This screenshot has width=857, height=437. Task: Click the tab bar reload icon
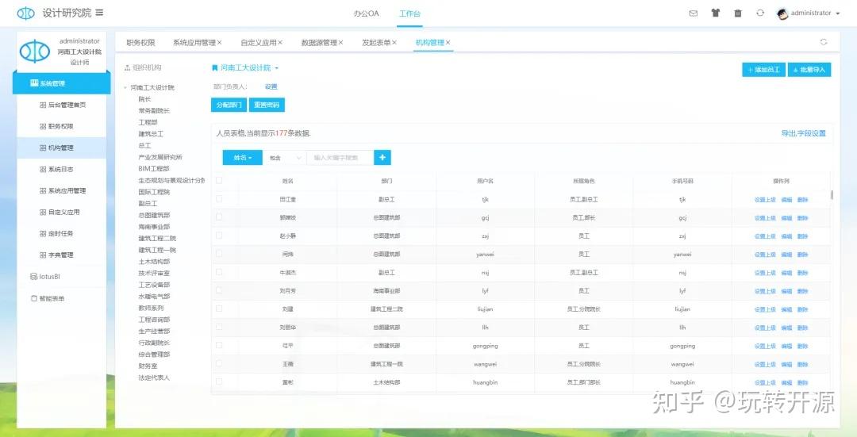point(823,42)
